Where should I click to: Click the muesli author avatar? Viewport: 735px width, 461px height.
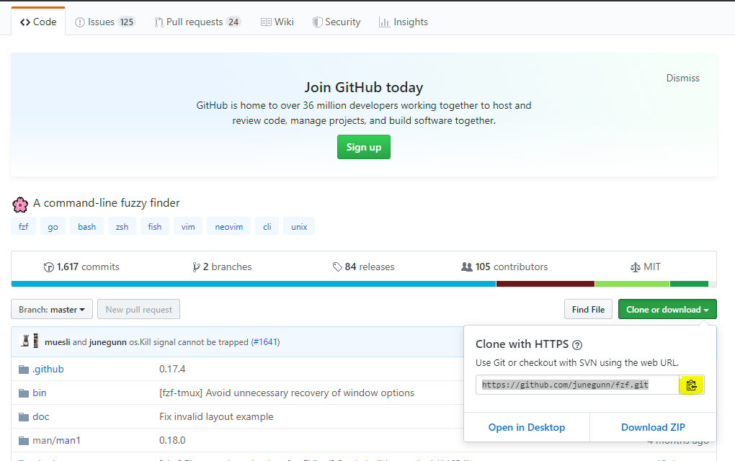pos(25,341)
